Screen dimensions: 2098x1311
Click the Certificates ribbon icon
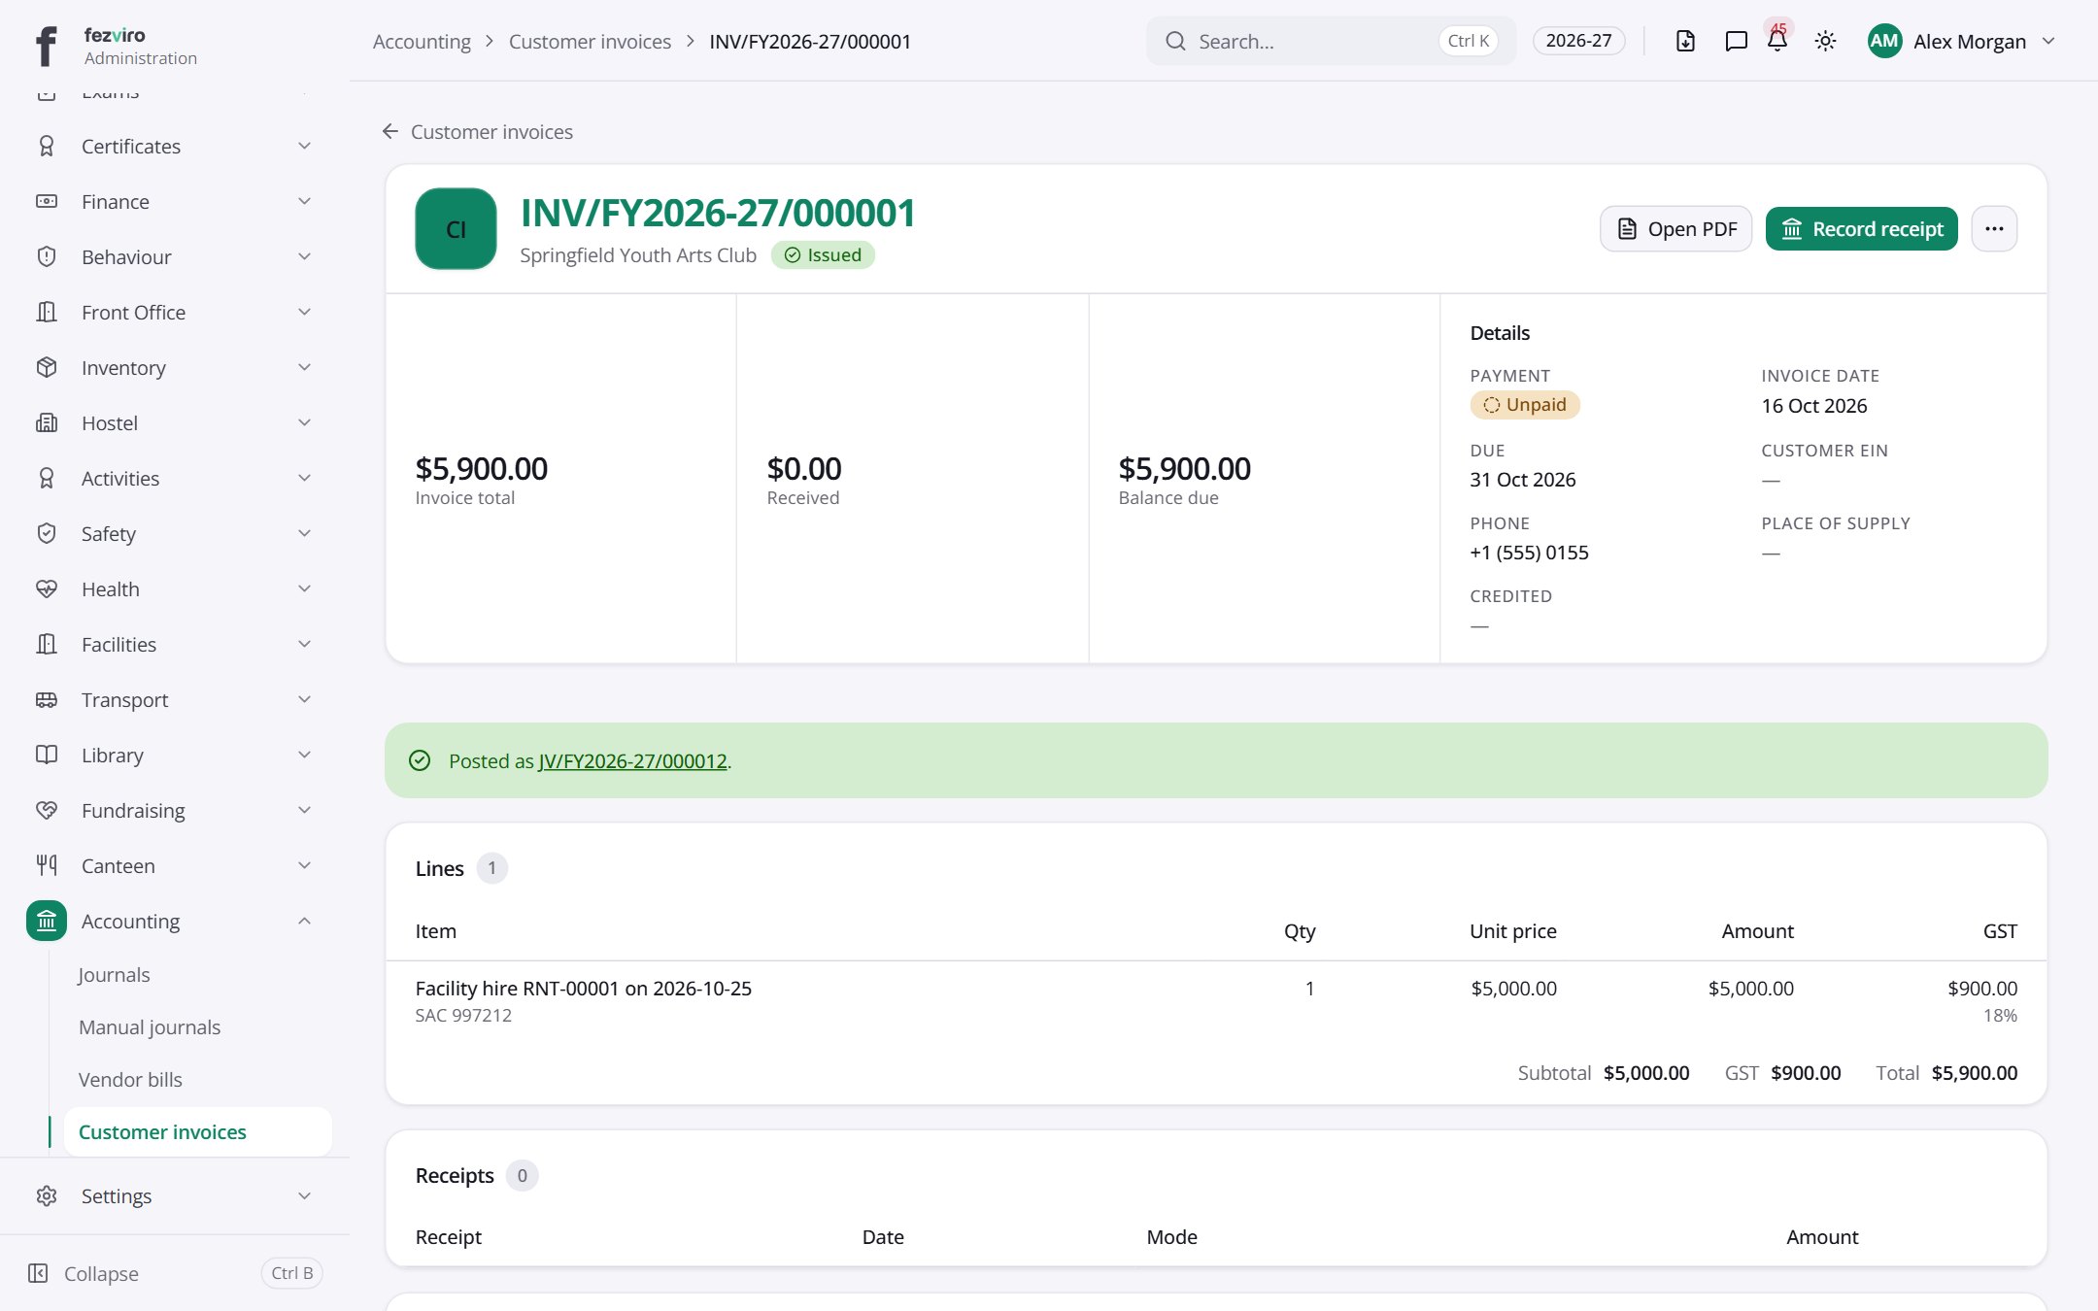(x=47, y=146)
